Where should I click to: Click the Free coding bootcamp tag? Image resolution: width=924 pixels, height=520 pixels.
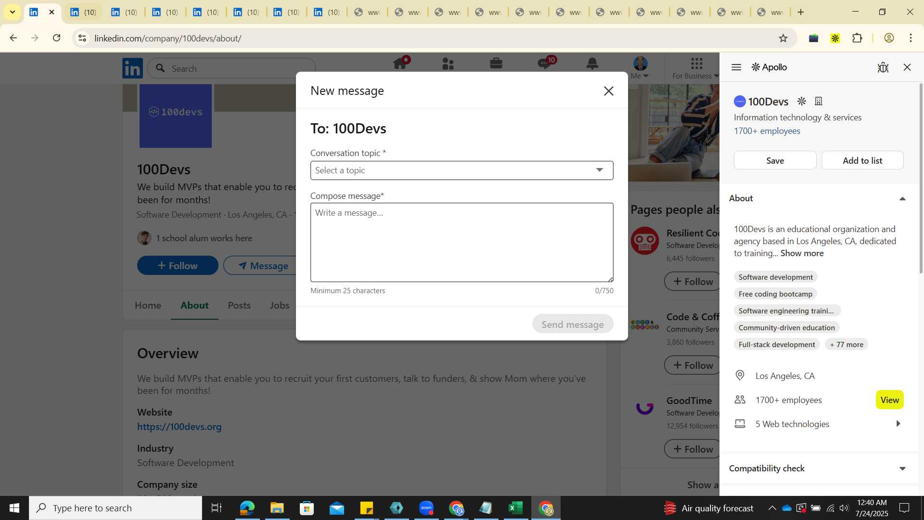point(775,294)
